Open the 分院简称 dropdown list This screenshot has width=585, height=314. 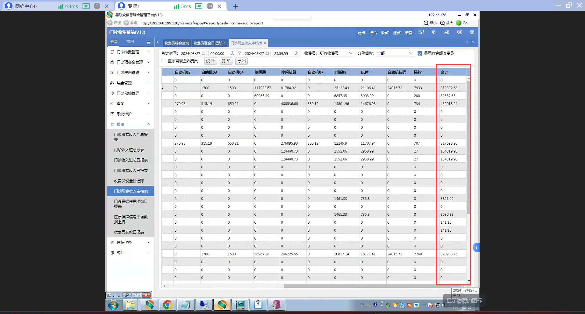tap(394, 53)
